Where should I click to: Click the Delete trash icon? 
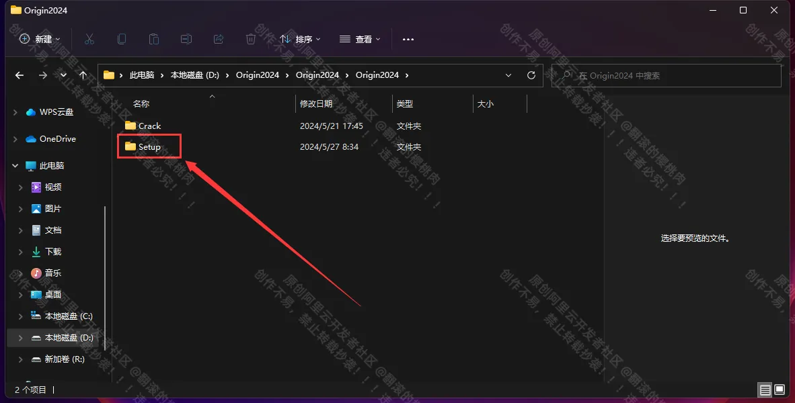250,39
